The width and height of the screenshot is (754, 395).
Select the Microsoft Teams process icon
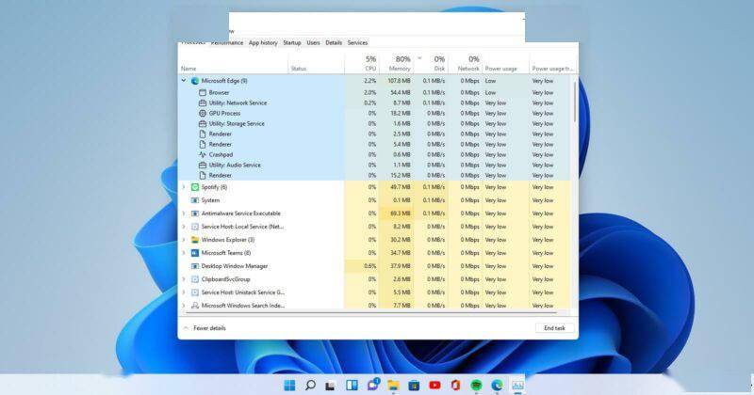(x=194, y=253)
